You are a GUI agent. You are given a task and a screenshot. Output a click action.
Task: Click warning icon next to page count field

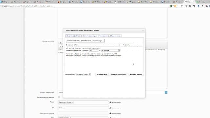coord(110,113)
